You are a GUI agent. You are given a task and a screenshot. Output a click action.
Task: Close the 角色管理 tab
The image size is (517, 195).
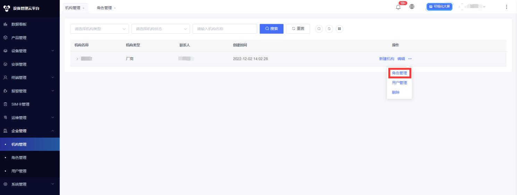(115, 8)
